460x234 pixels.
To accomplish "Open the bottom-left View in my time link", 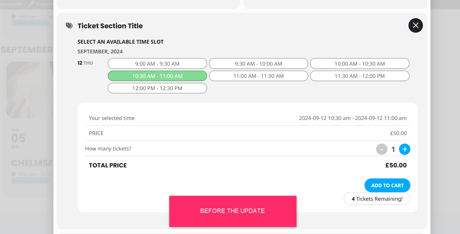I will point(30,181).
